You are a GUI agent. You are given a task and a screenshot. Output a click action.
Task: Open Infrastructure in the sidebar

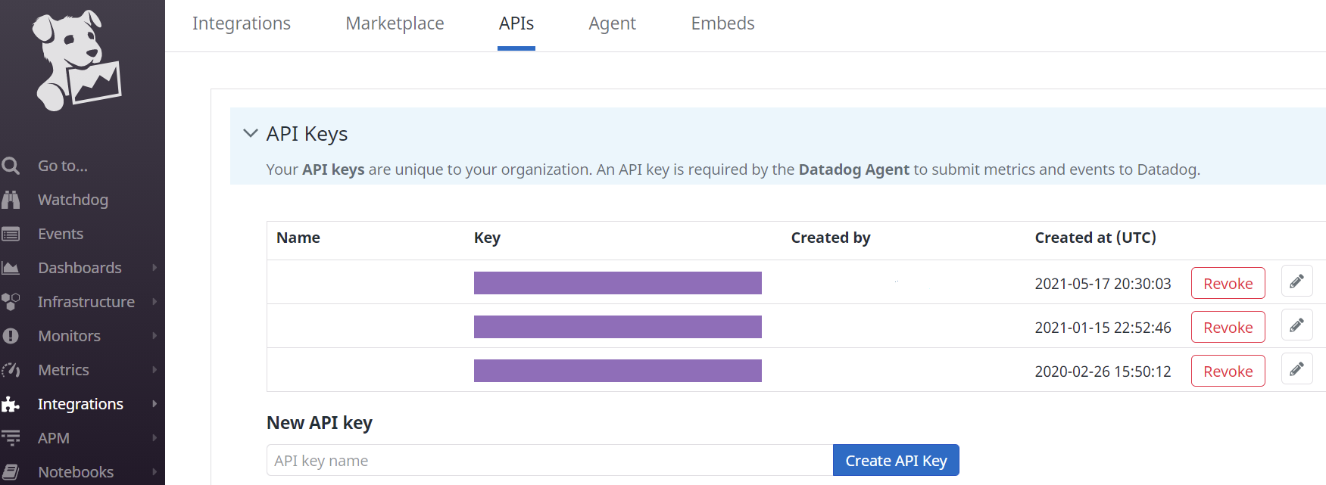[86, 302]
